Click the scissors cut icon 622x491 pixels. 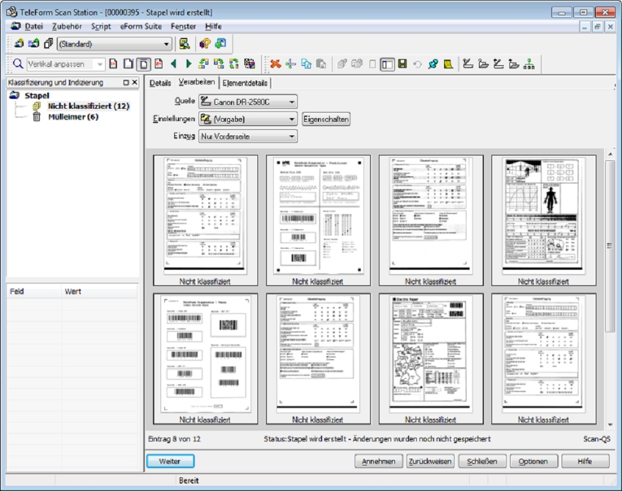[x=290, y=64]
